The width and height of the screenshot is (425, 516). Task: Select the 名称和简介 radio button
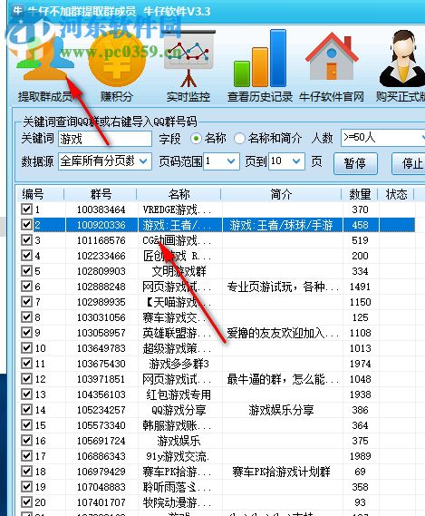tap(239, 139)
